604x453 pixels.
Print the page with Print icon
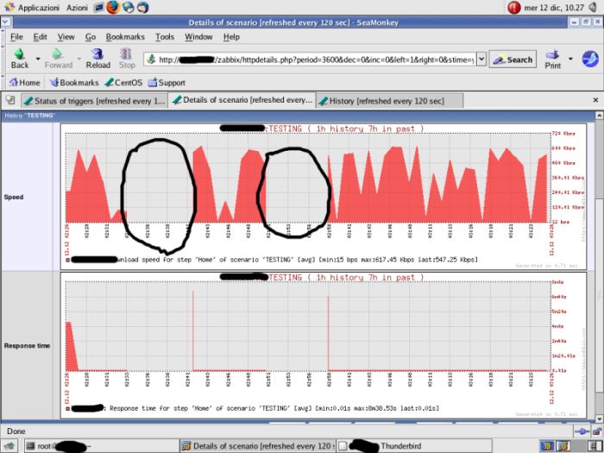click(x=553, y=60)
